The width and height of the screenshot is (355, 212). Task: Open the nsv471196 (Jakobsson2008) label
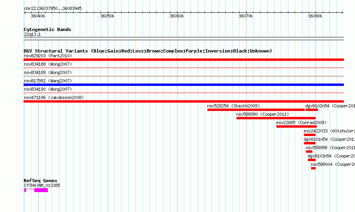(x=54, y=97)
